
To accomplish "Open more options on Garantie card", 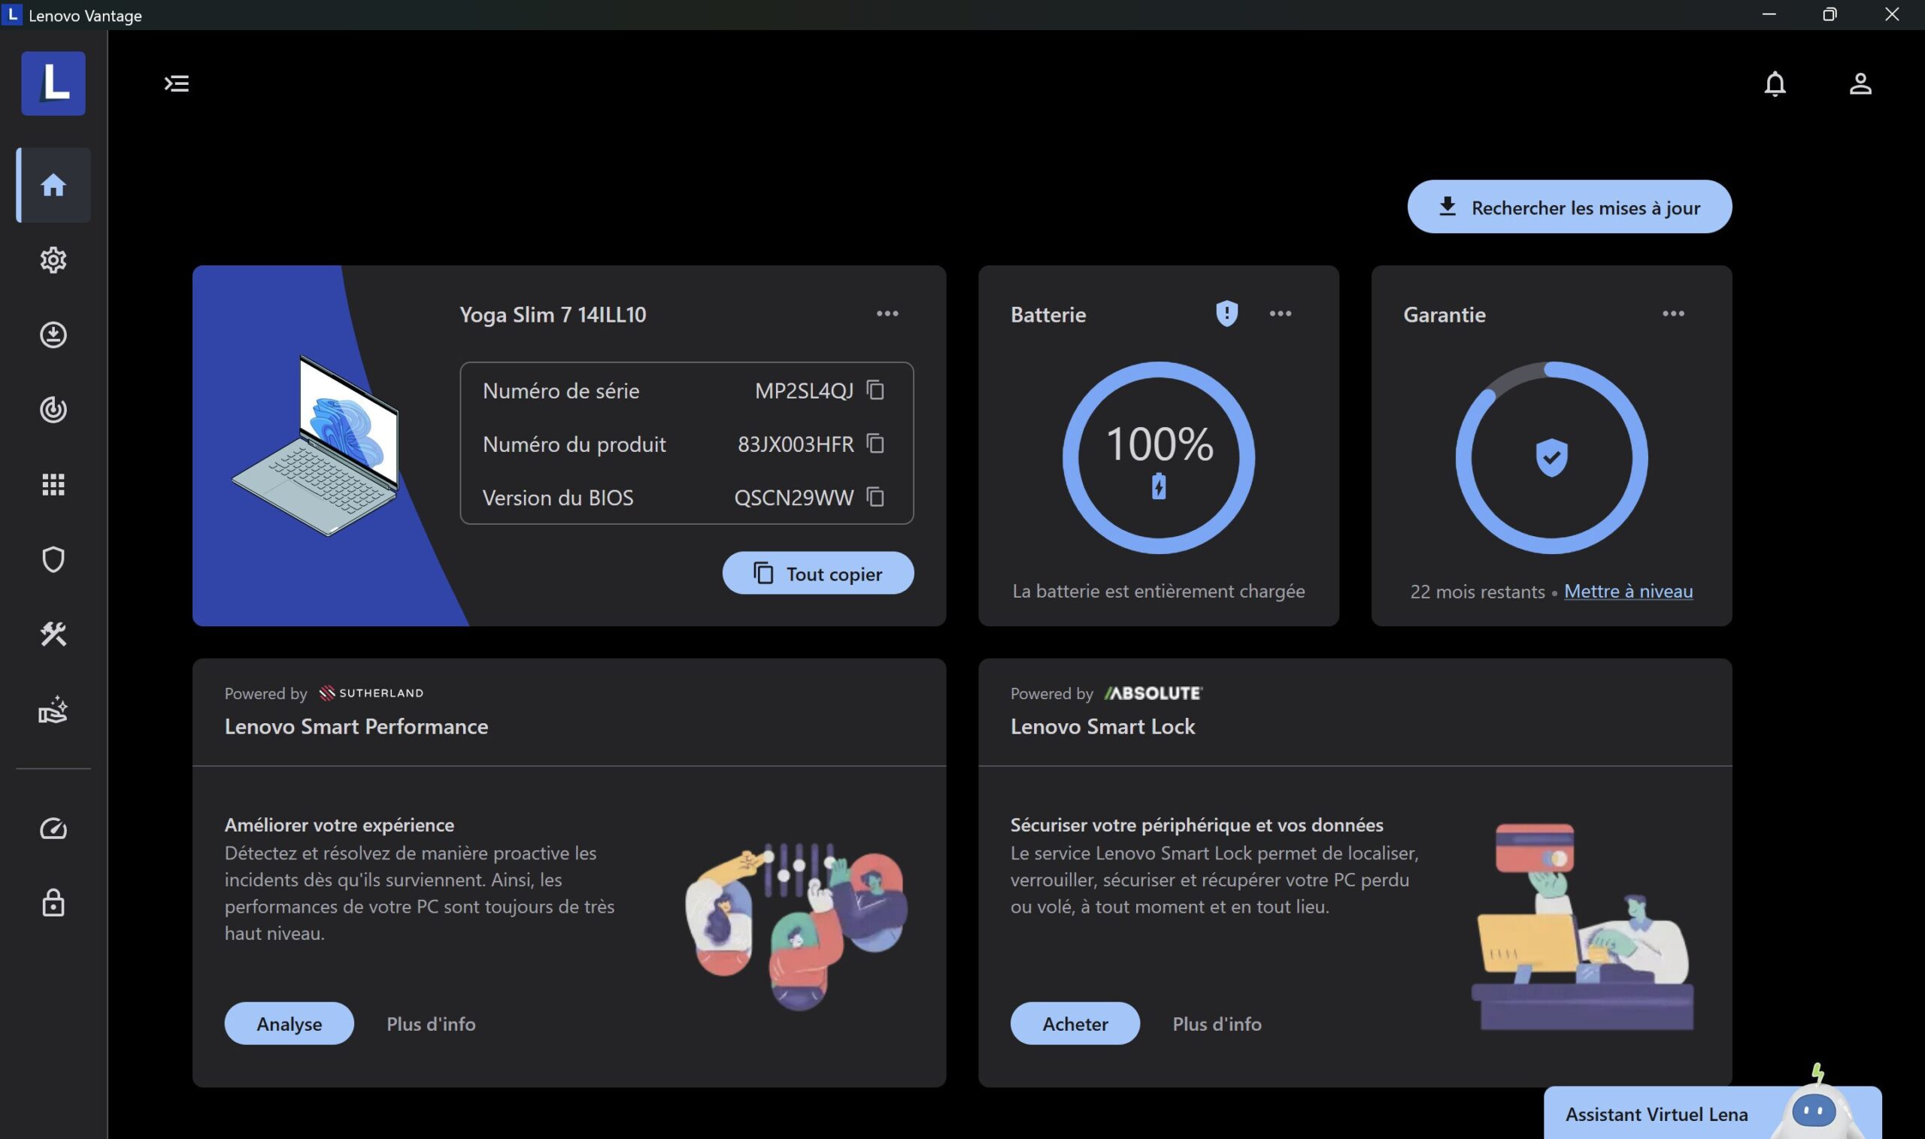I will pyautogui.click(x=1672, y=314).
